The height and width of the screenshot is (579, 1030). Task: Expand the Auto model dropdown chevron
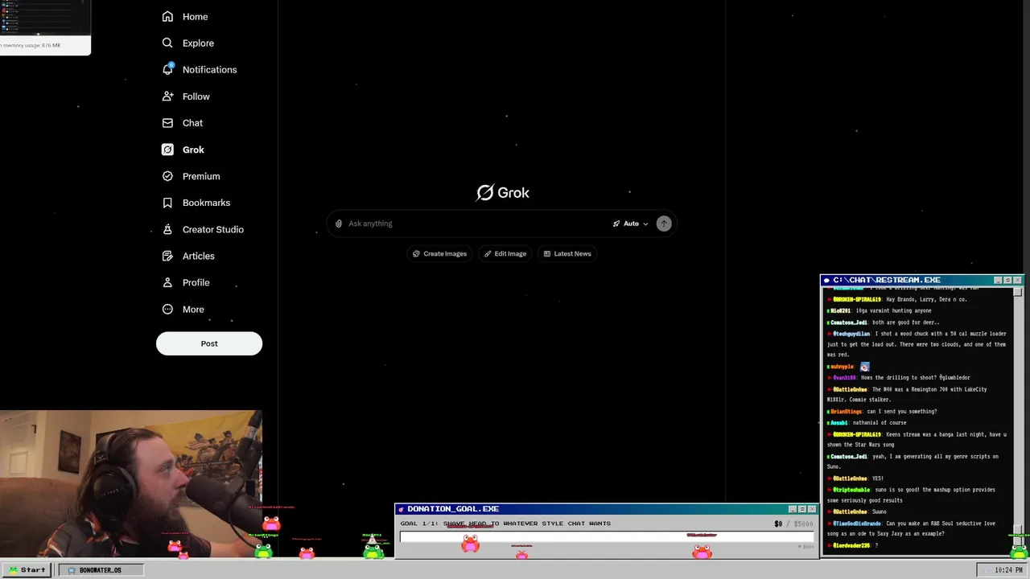coord(645,224)
